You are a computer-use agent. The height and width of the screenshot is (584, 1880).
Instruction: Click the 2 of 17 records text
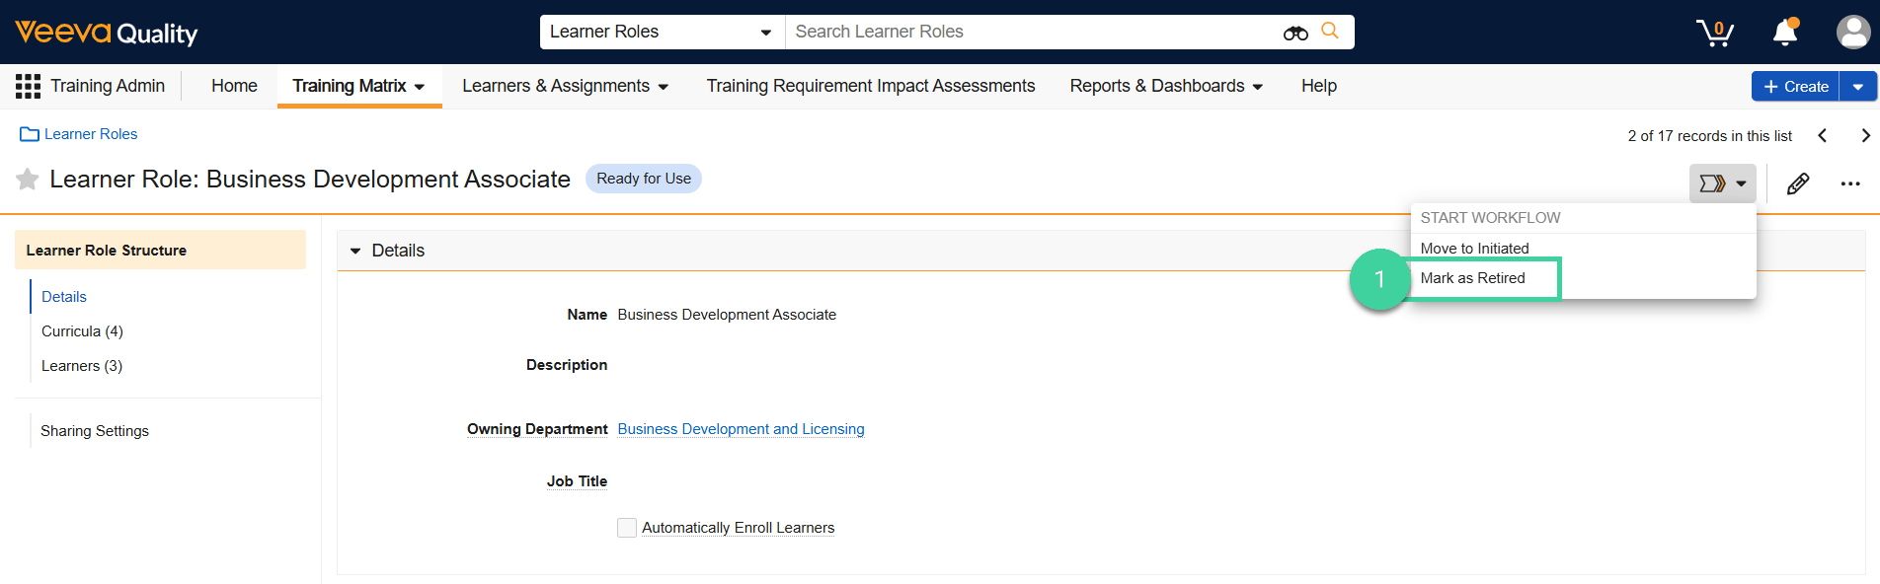[x=1710, y=136]
